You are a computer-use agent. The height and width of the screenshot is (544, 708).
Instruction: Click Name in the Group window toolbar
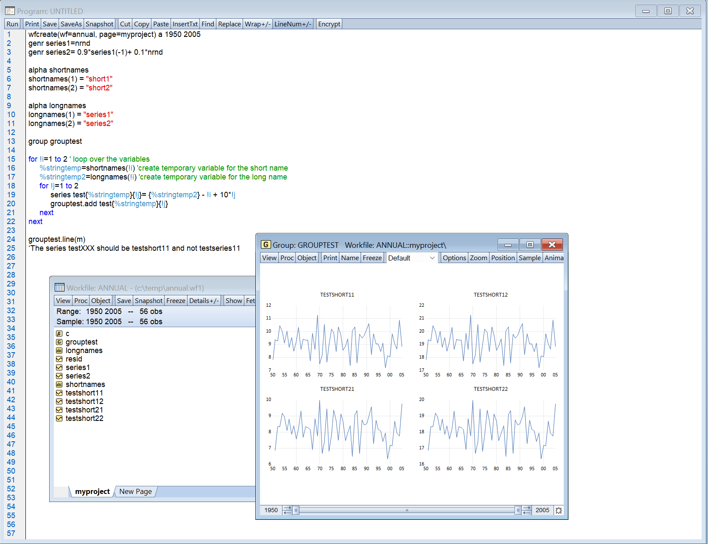350,258
